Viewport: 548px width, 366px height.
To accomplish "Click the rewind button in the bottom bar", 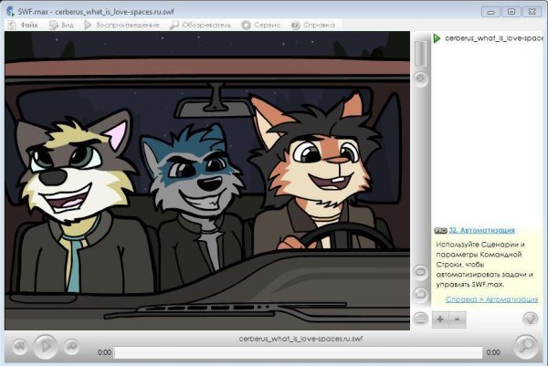I will (20, 346).
